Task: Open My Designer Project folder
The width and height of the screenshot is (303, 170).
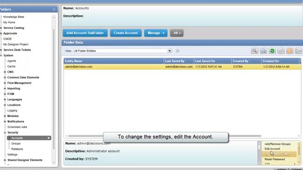Action: coord(16,44)
